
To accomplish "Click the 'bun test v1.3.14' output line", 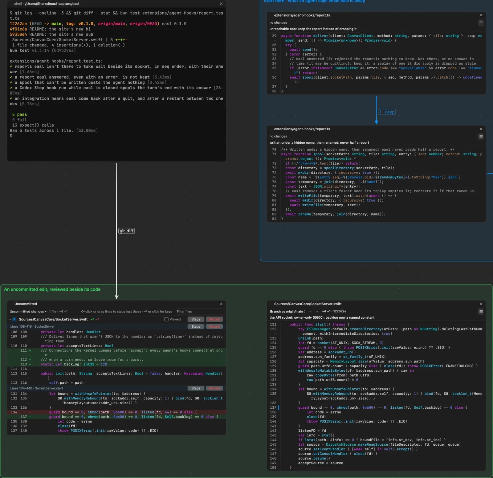I will pos(43,51).
